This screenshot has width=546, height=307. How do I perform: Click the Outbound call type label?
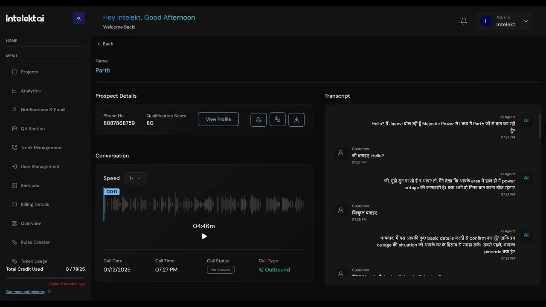point(277,270)
